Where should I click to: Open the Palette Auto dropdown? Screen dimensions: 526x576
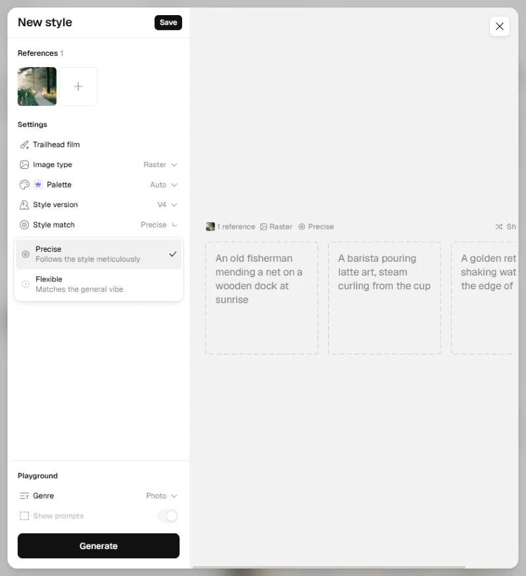click(x=164, y=185)
